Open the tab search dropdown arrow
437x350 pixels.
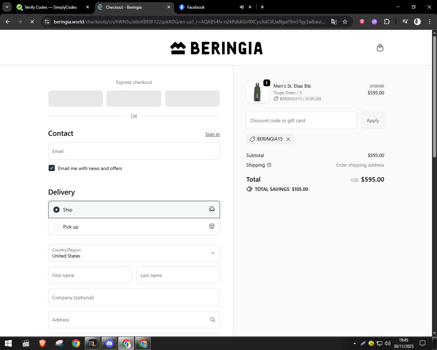click(x=7, y=7)
